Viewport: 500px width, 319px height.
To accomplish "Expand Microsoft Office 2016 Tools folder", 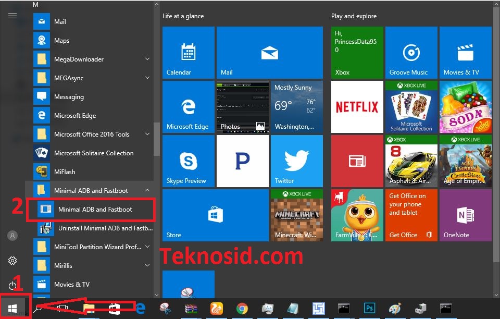I will tap(147, 134).
